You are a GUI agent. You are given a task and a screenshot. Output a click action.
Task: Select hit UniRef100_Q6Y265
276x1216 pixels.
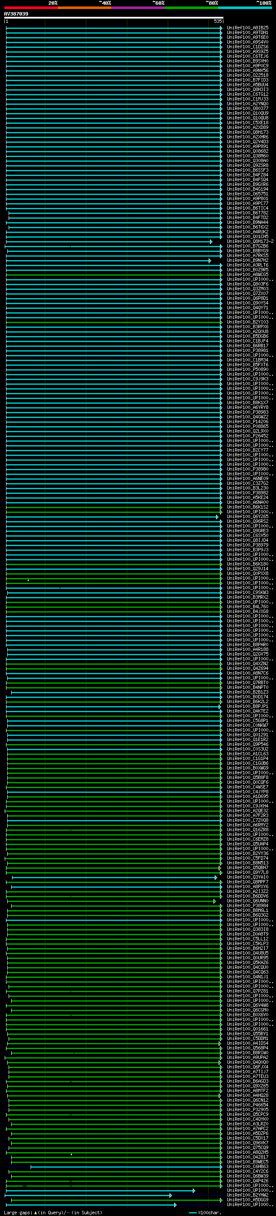(247, 516)
